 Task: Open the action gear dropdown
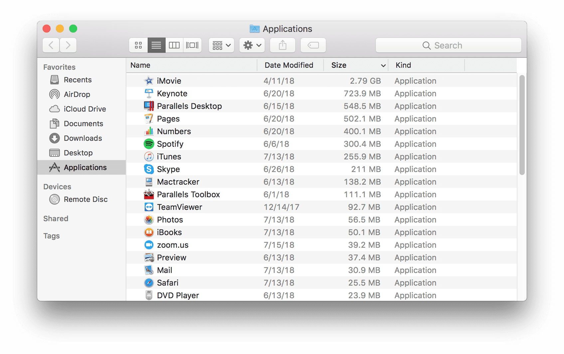252,45
